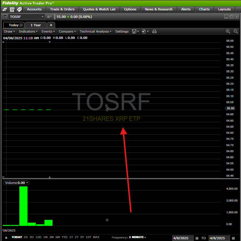This screenshot has width=241, height=241.
Task: Open the Trade & Orders menu
Action: click(62, 10)
